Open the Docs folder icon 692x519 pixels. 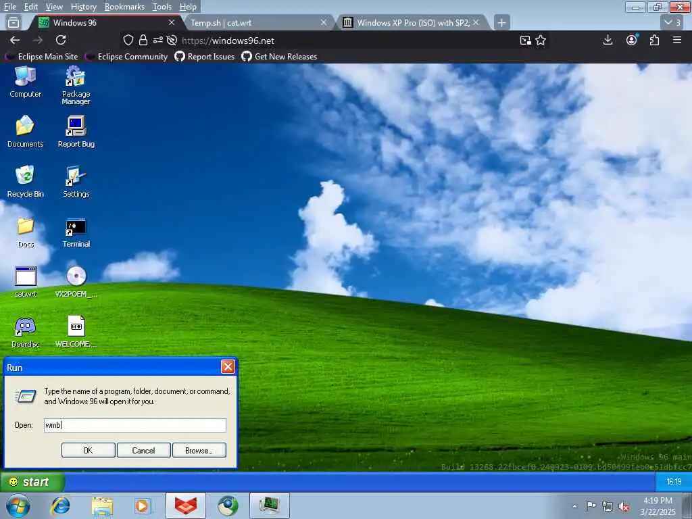tap(26, 232)
